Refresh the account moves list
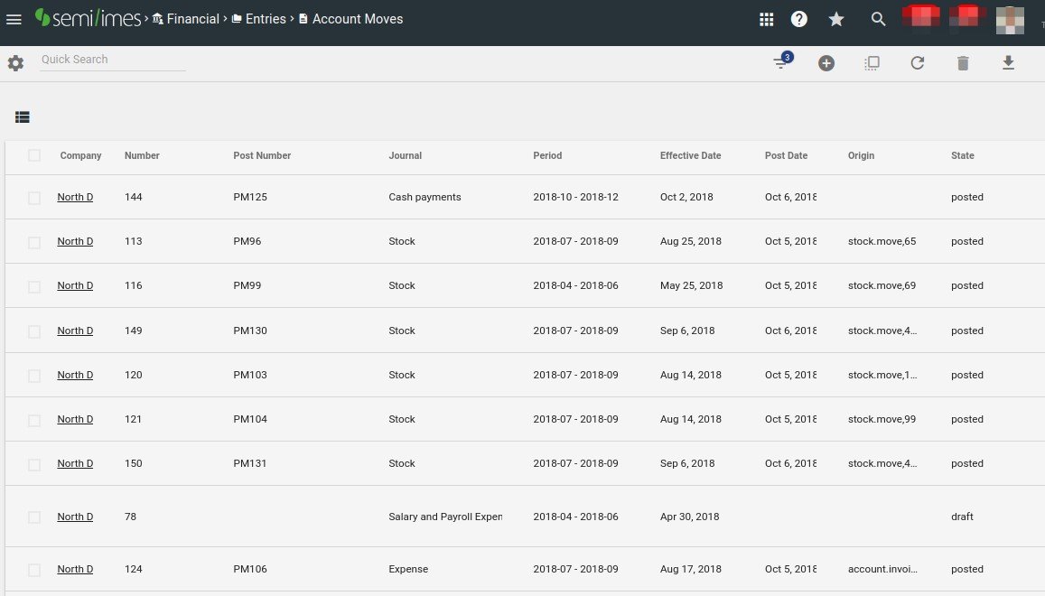 click(918, 63)
